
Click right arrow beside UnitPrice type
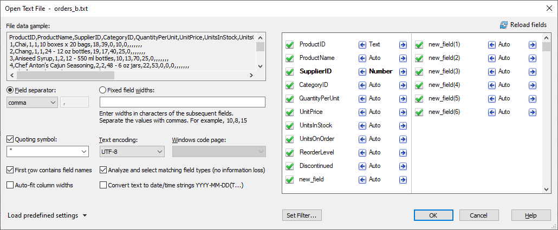(x=403, y=112)
